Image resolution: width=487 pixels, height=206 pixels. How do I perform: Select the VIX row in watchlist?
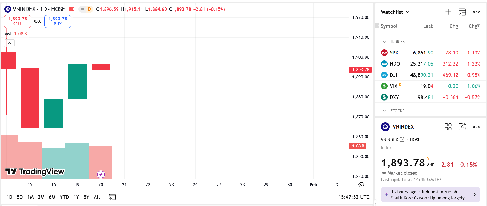(430, 86)
